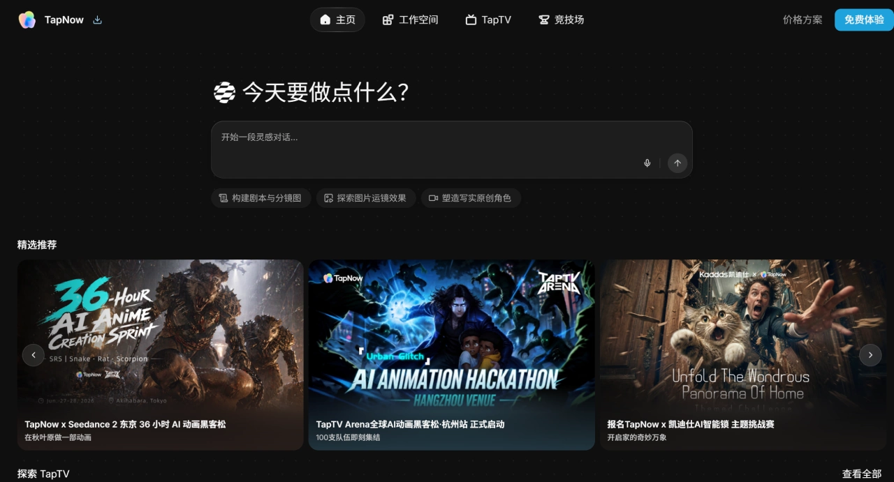
Task: Click the 精选推荐 section heading
Action: point(37,245)
